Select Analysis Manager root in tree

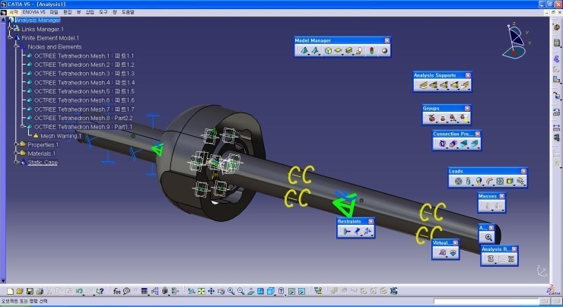[38, 20]
